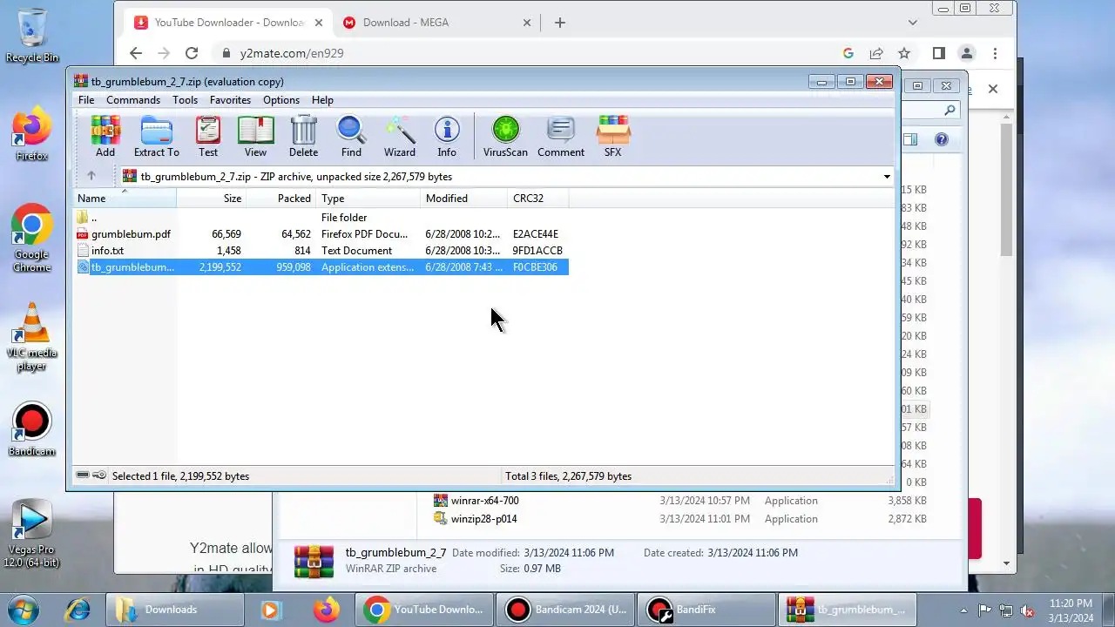Image resolution: width=1115 pixels, height=627 pixels.
Task: Select the tb_grumblebum application extension row
Action: click(322, 267)
